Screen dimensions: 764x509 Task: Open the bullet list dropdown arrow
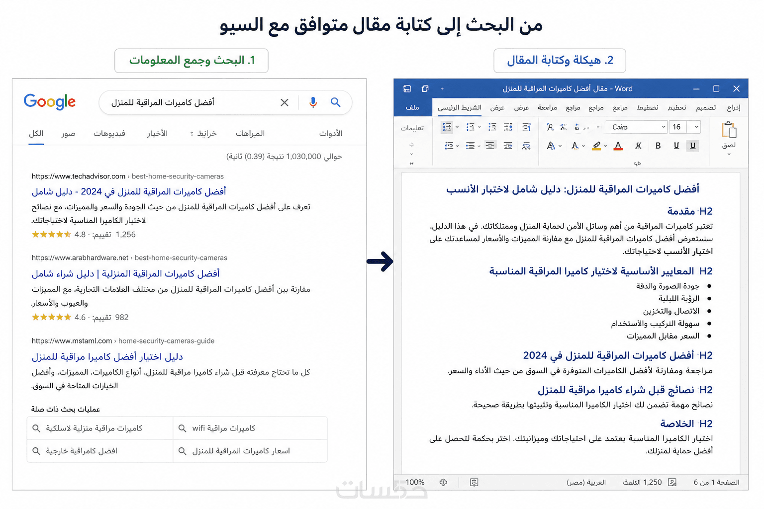click(x=457, y=127)
